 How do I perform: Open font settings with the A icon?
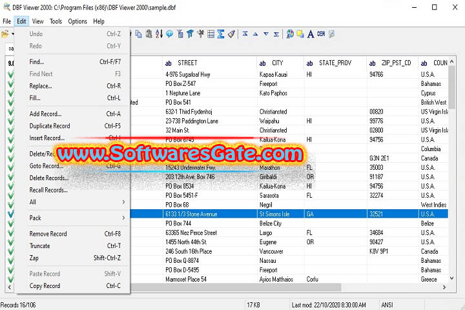pos(311,34)
